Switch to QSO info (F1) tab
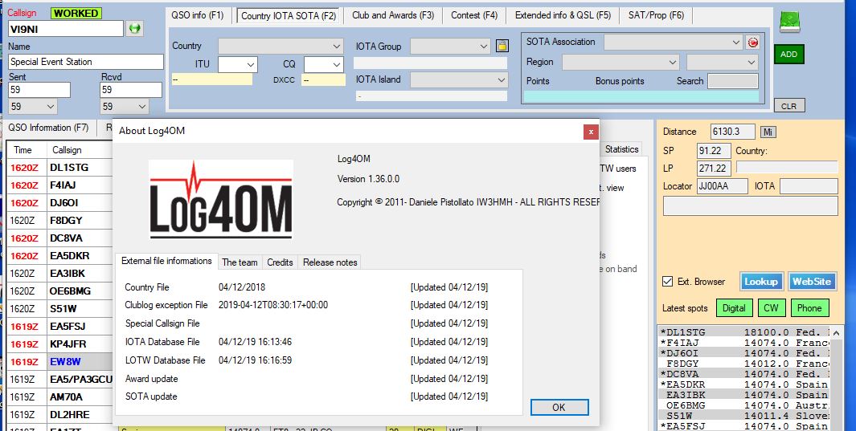The width and height of the screenshot is (856, 431). [x=198, y=15]
